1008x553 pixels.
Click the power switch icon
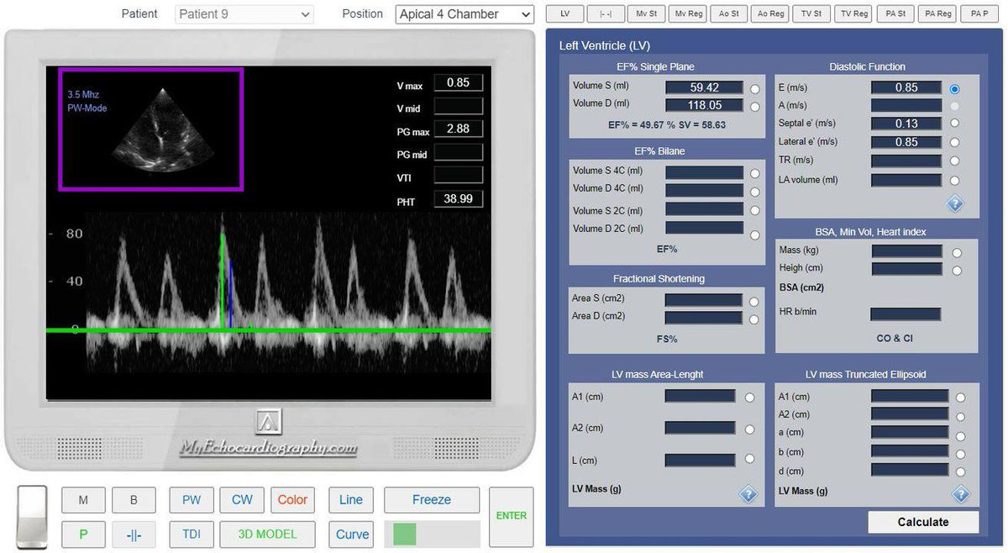(33, 516)
